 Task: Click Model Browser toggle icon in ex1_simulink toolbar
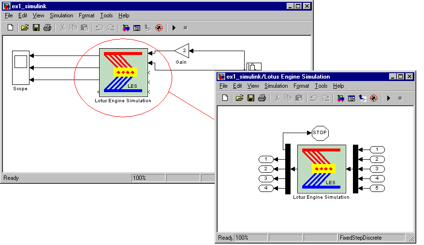click(x=137, y=28)
